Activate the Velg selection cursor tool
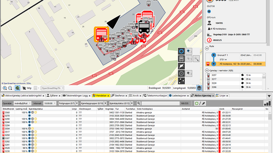The image size is (273, 153). coord(24,88)
